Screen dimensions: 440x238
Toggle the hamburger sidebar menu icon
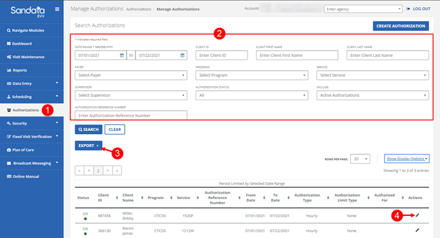click(57, 9)
